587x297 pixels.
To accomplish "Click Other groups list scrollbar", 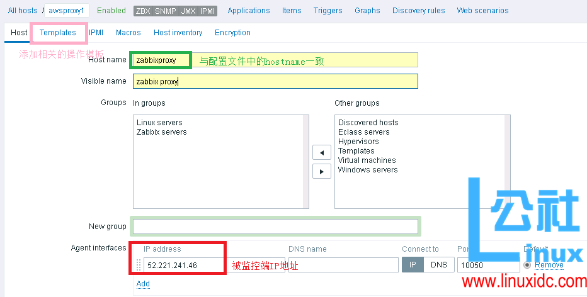I will click(507, 162).
